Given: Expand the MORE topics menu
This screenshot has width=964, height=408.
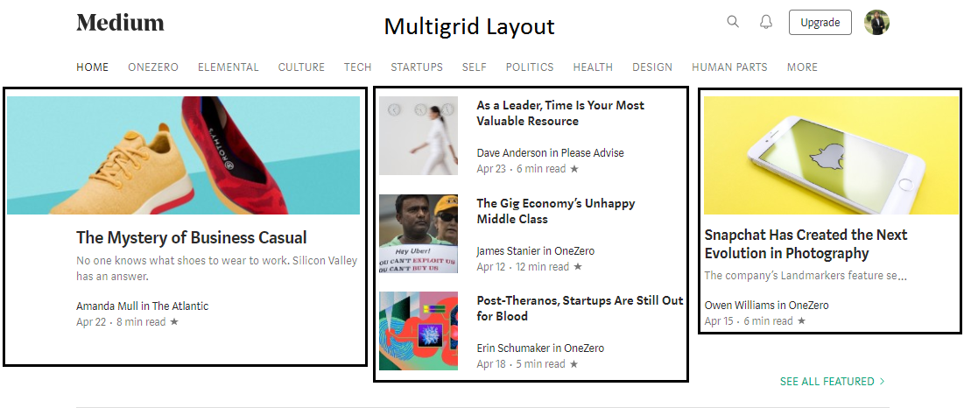Looking at the screenshot, I should [x=802, y=67].
